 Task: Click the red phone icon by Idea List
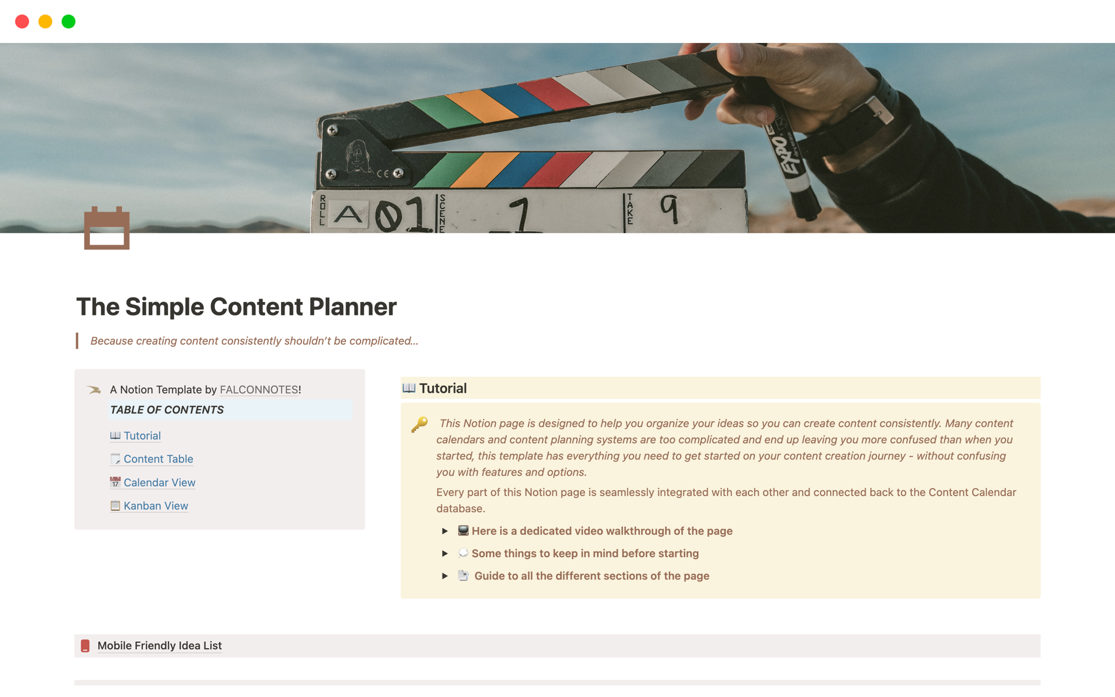85,646
